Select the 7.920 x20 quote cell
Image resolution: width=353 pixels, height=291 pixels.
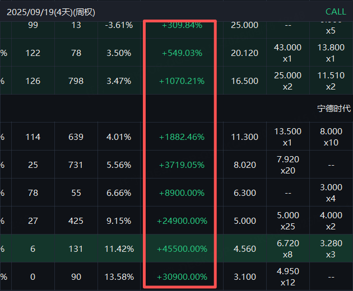point(287,165)
